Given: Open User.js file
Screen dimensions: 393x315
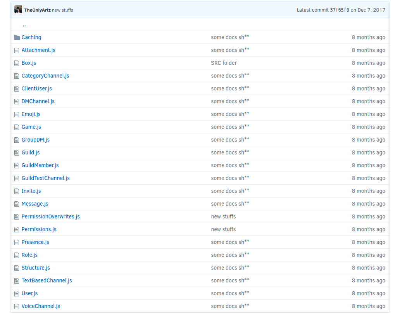Looking at the screenshot, I should coord(29,293).
